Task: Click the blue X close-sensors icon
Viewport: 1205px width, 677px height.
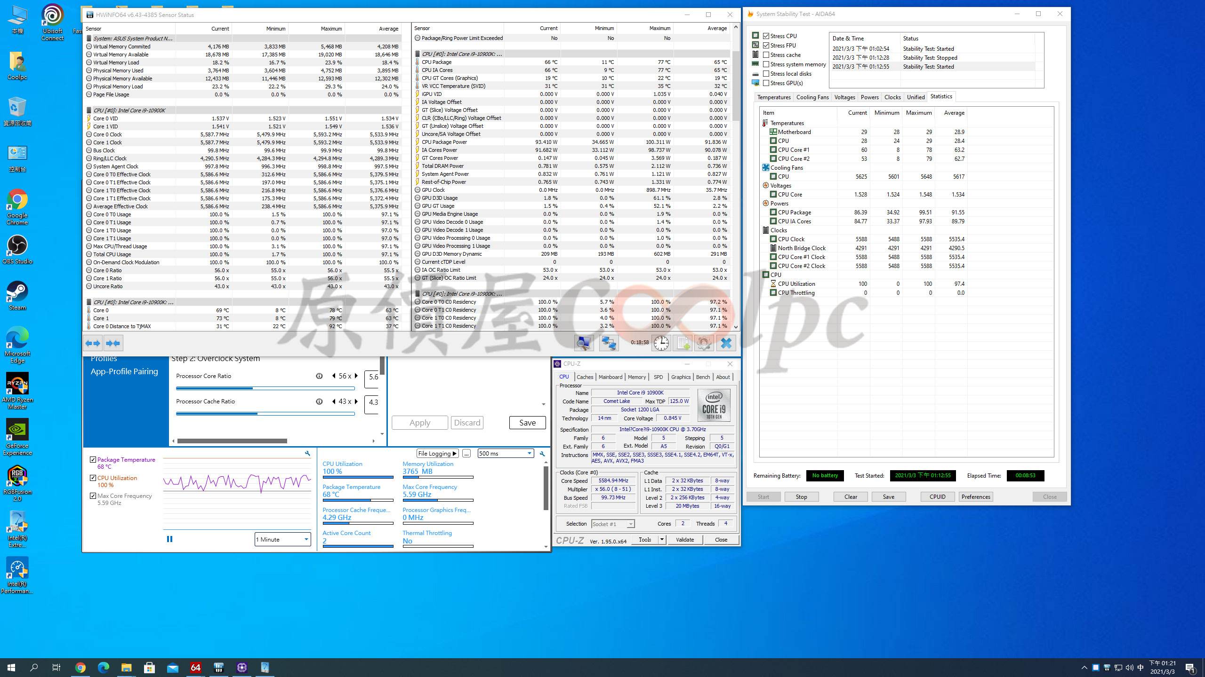Action: click(x=726, y=343)
